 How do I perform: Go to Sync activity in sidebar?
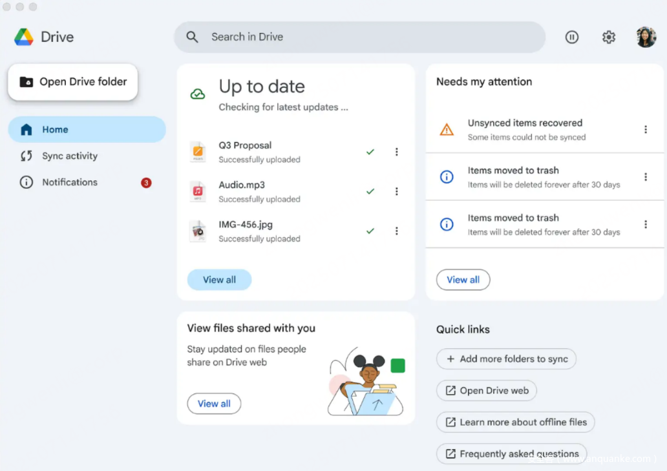click(69, 156)
